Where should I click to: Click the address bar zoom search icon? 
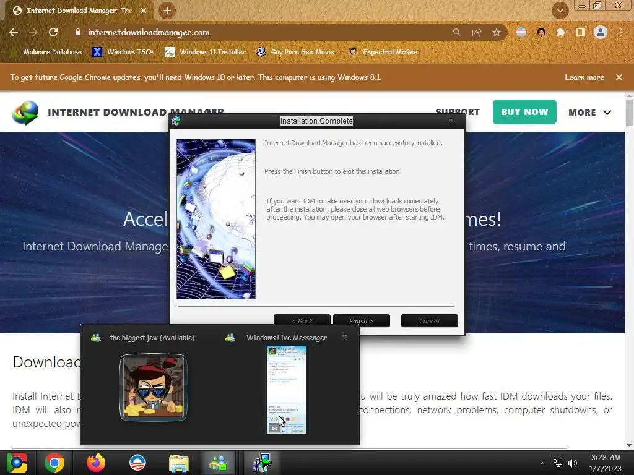pyautogui.click(x=456, y=32)
